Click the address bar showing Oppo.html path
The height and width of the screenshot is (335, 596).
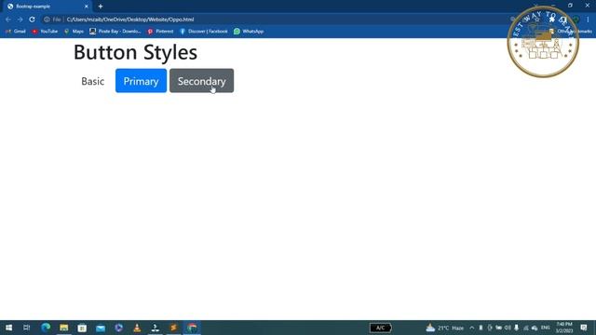pyautogui.click(x=130, y=20)
